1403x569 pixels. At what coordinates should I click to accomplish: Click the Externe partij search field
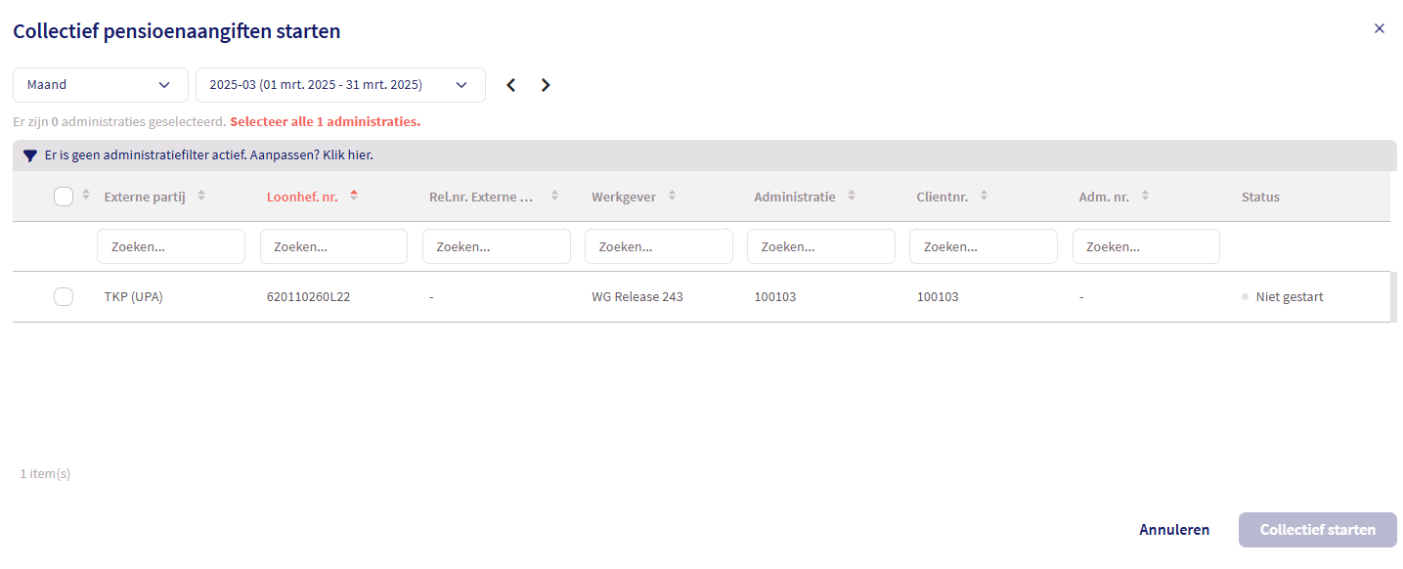pyautogui.click(x=171, y=247)
